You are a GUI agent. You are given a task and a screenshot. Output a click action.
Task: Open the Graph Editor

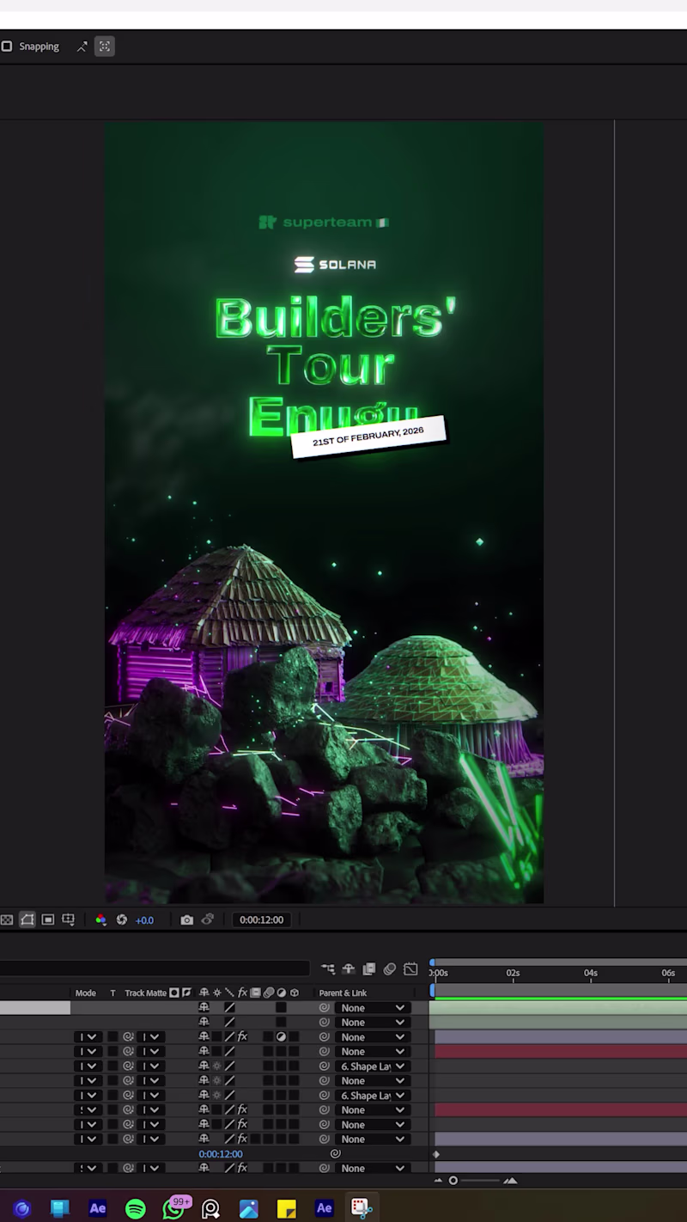coord(410,968)
